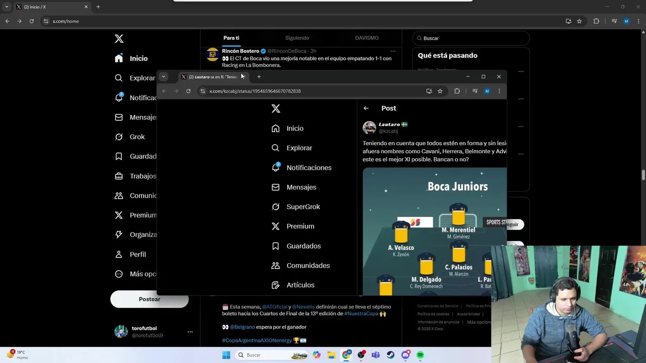Image resolution: width=646 pixels, height=363 pixels.
Task: Reload the background window page
Action: point(31,21)
